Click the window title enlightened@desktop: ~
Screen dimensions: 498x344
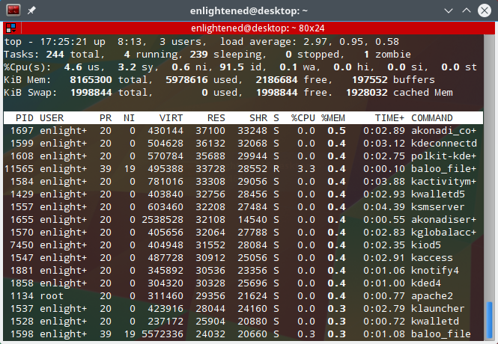tap(249, 10)
